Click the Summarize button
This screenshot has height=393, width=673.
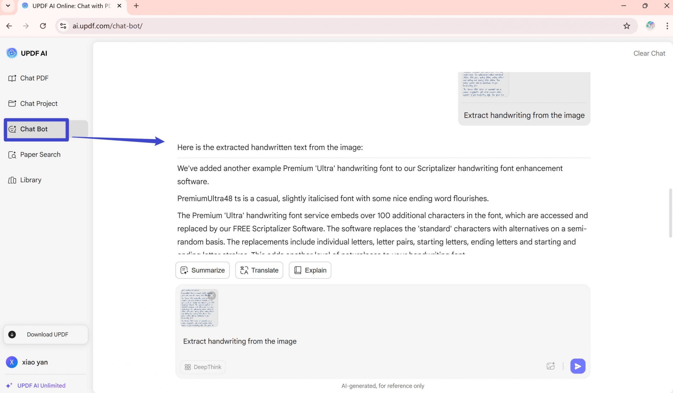(202, 270)
